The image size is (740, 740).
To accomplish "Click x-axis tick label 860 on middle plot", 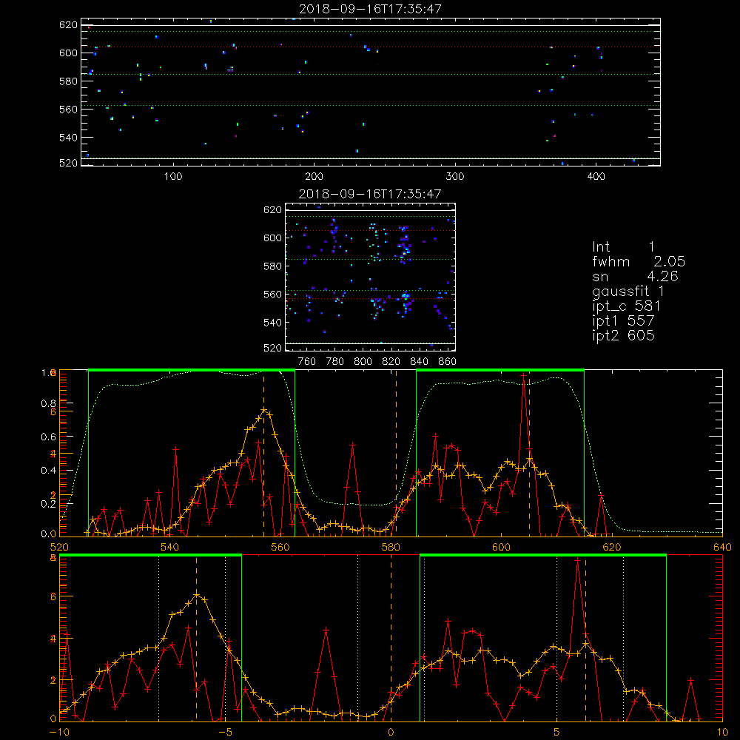I will [x=448, y=362].
